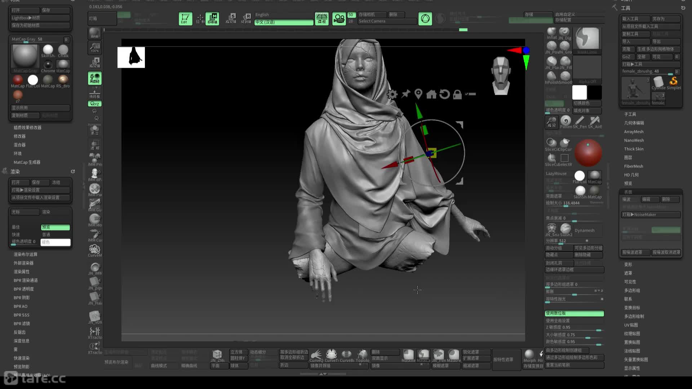Open the 变形 deformation submenu
Screen dimensions: 692x389
point(628,265)
